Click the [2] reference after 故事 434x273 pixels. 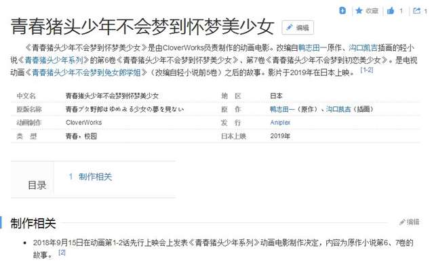[62, 252]
